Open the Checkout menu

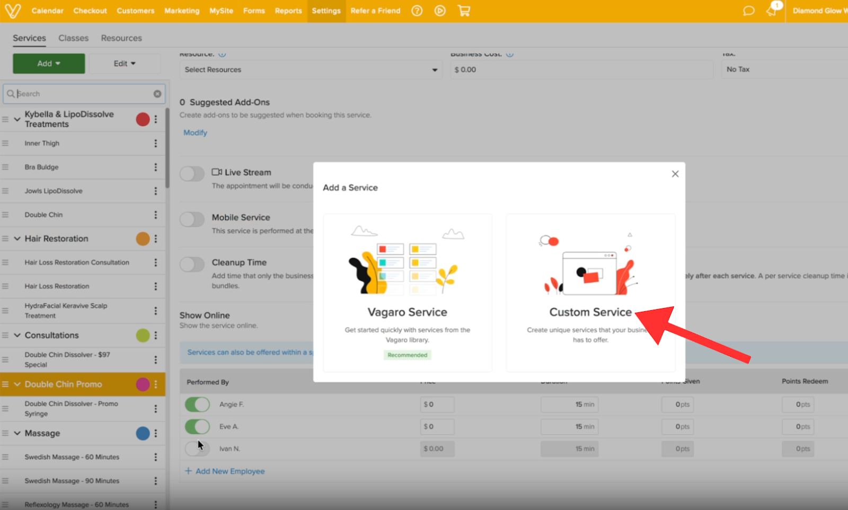(x=90, y=11)
